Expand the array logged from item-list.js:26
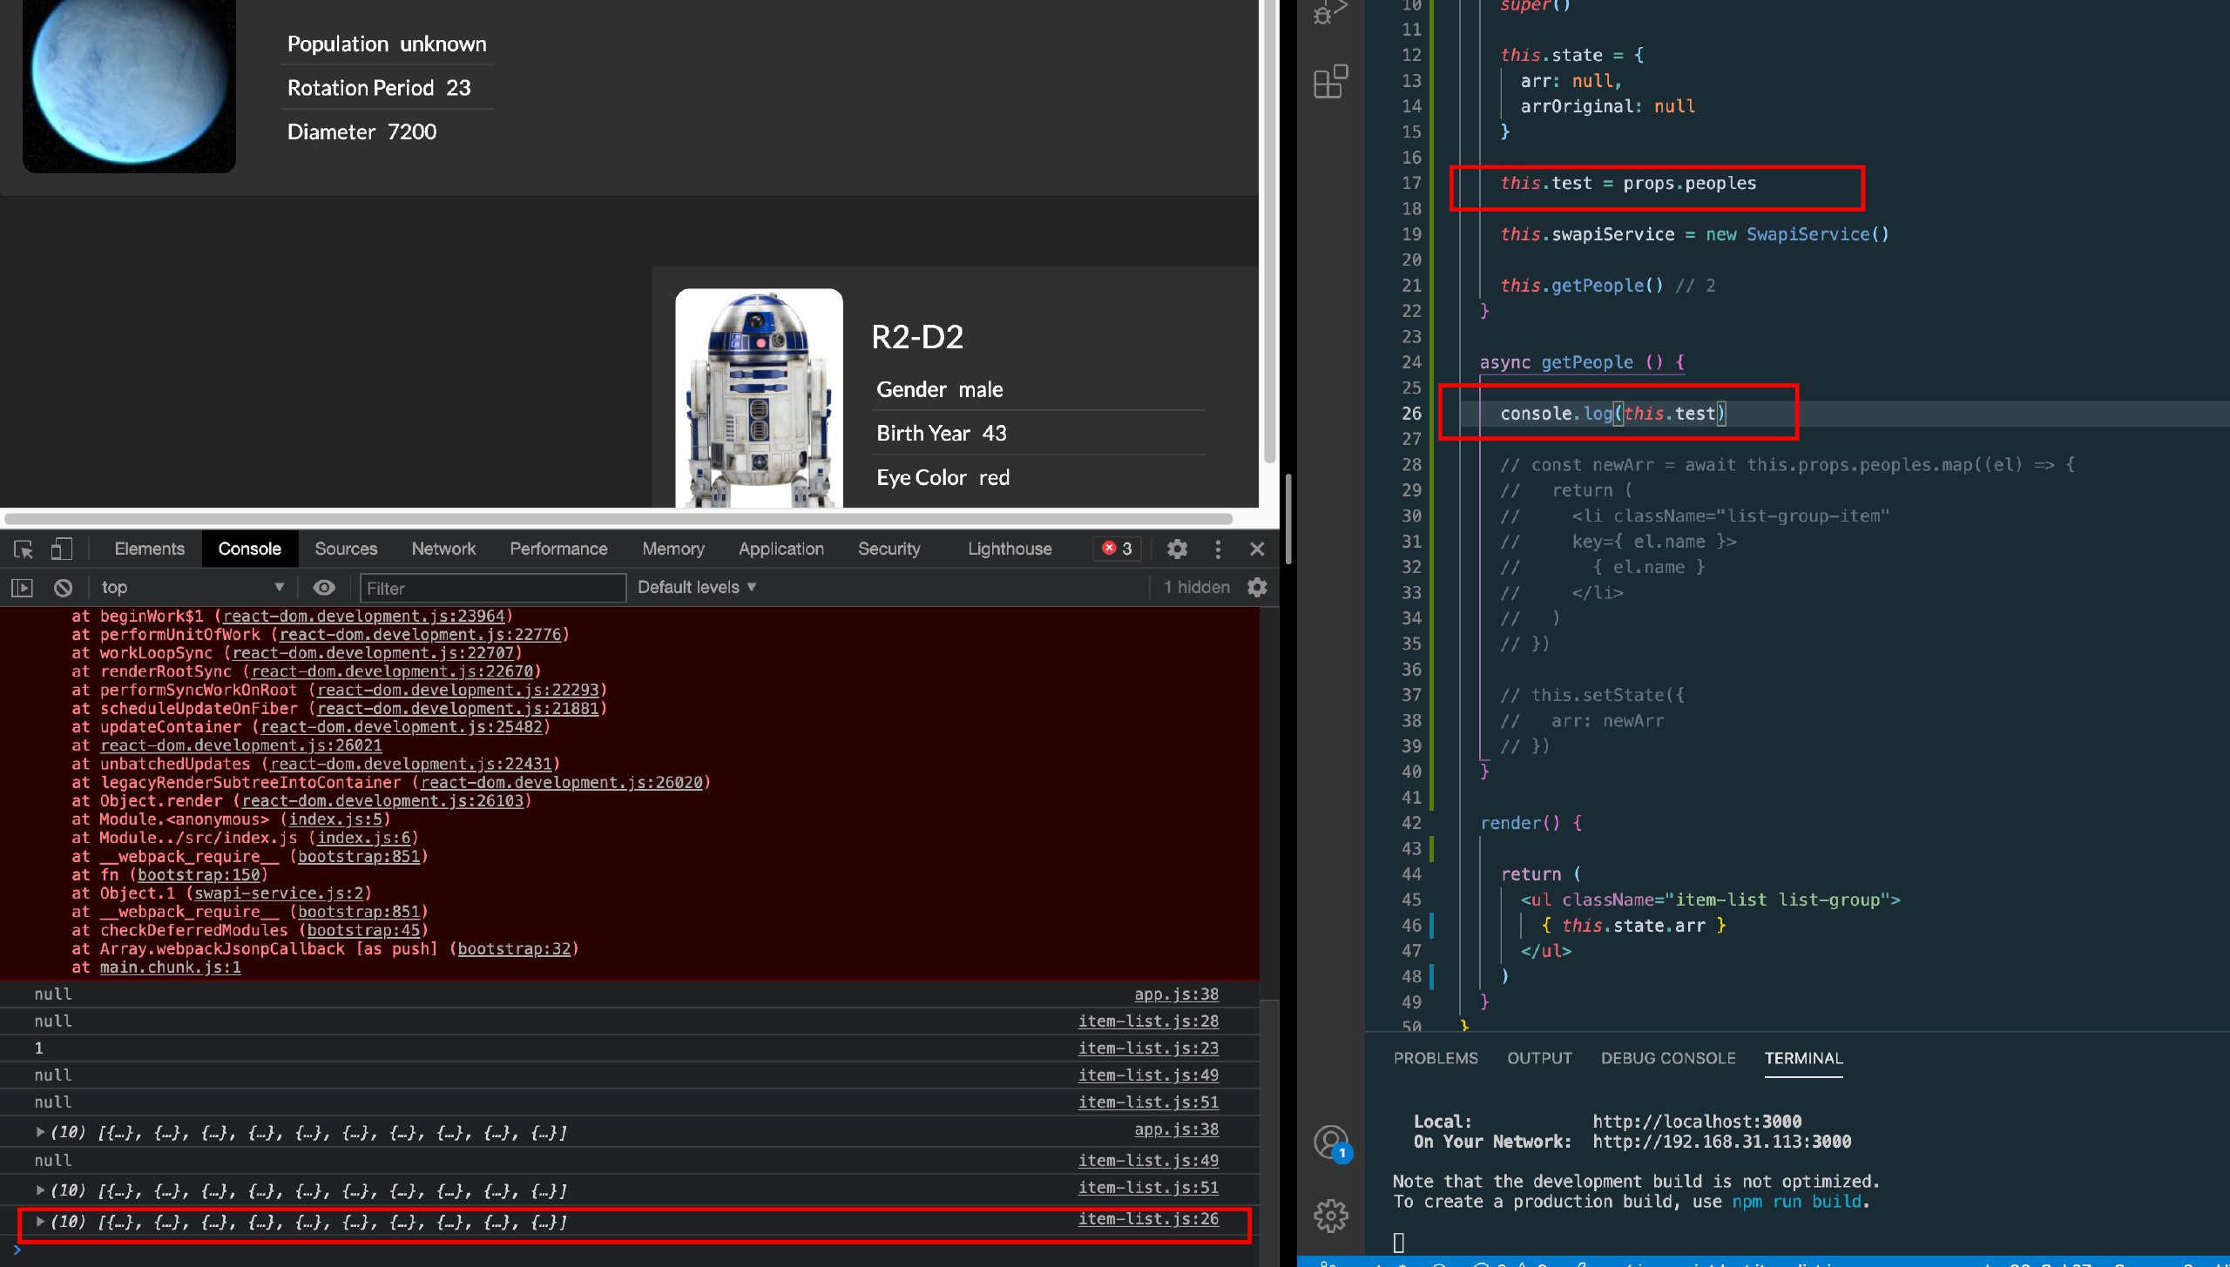 click(40, 1222)
